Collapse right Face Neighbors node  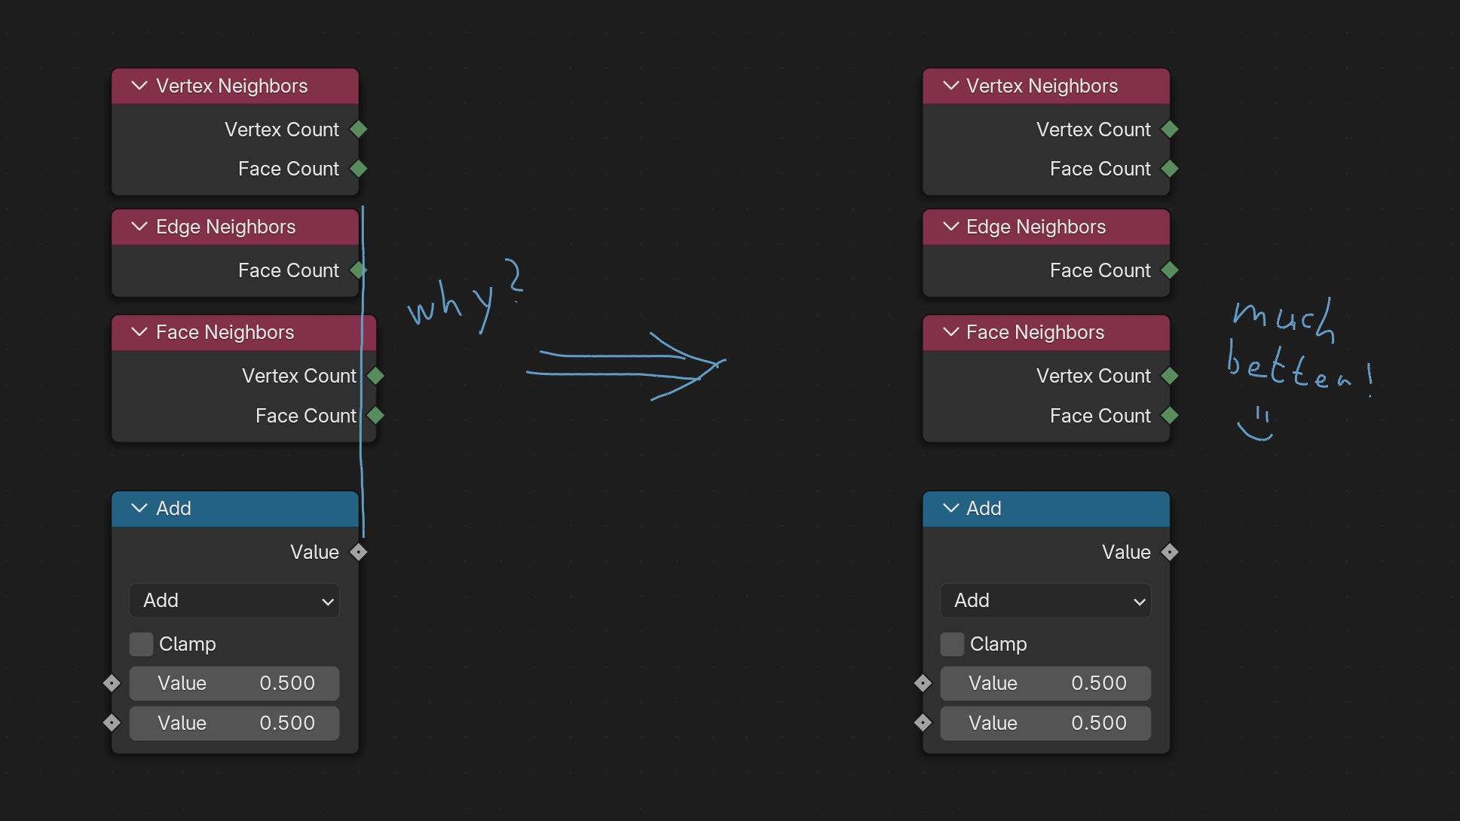coord(951,332)
